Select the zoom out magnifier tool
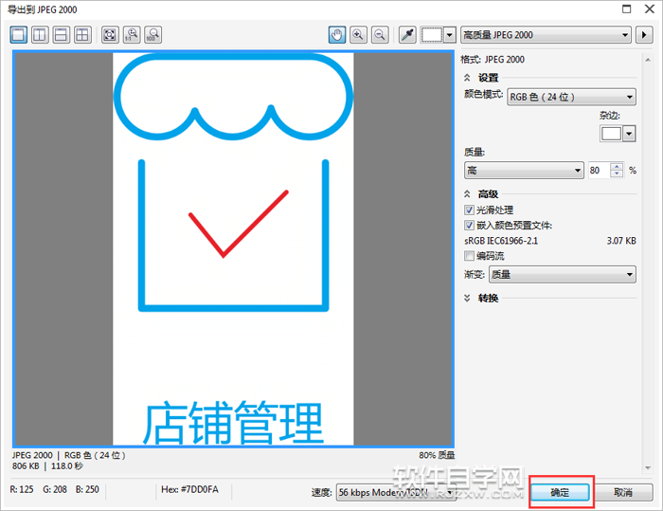This screenshot has height=511, width=663. pos(380,35)
